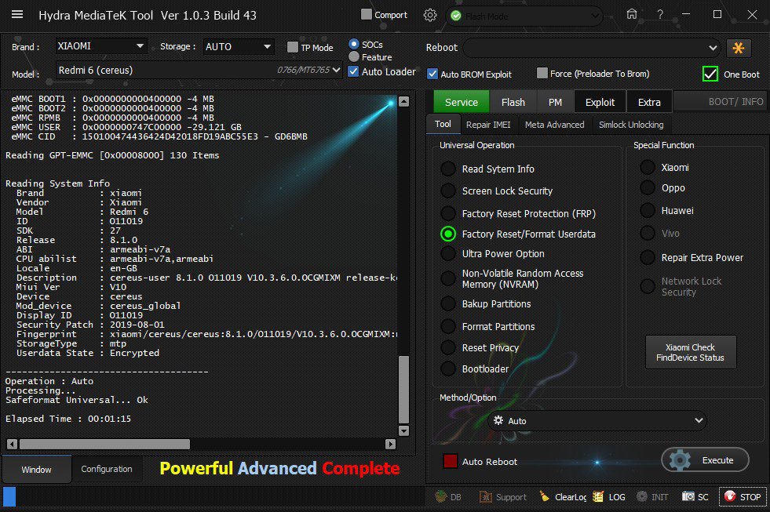Screen dimensions: 770x512
Task: Click the home icon in title bar
Action: click(x=632, y=15)
